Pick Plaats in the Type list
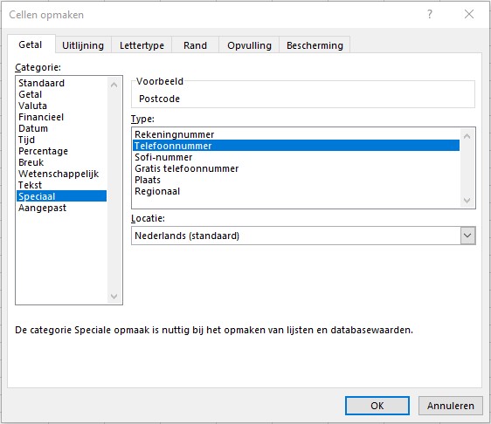491x424 pixels. pyautogui.click(x=296, y=180)
